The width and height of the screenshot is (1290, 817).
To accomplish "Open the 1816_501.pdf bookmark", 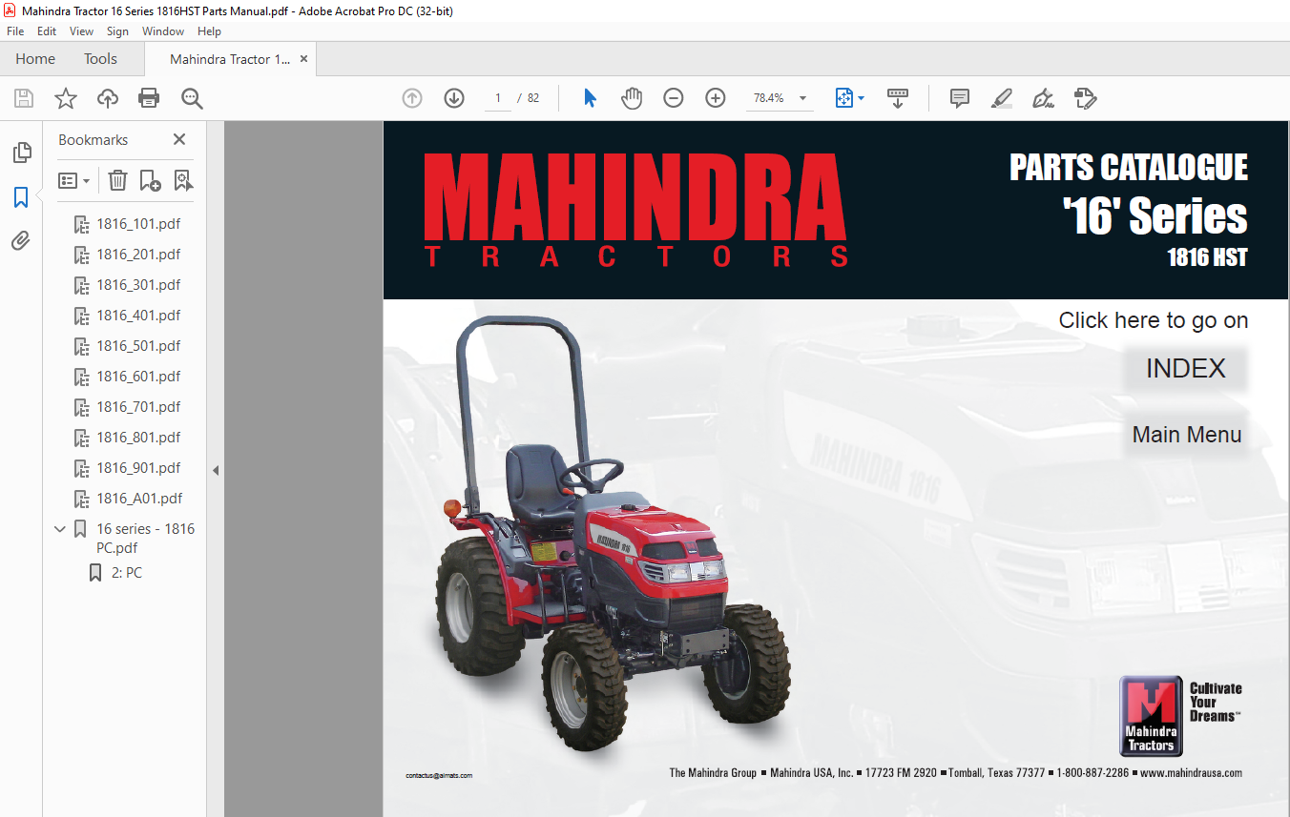I will tap(138, 346).
